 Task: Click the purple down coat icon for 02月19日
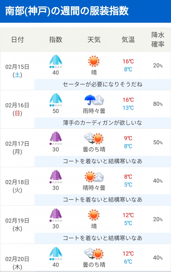coord(56,214)
